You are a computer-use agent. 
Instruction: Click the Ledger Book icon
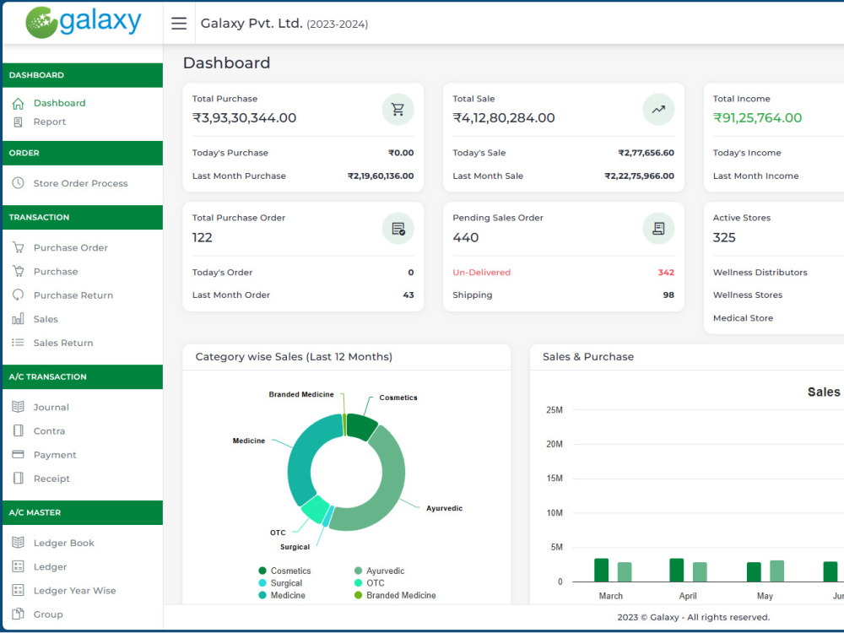pyautogui.click(x=19, y=543)
